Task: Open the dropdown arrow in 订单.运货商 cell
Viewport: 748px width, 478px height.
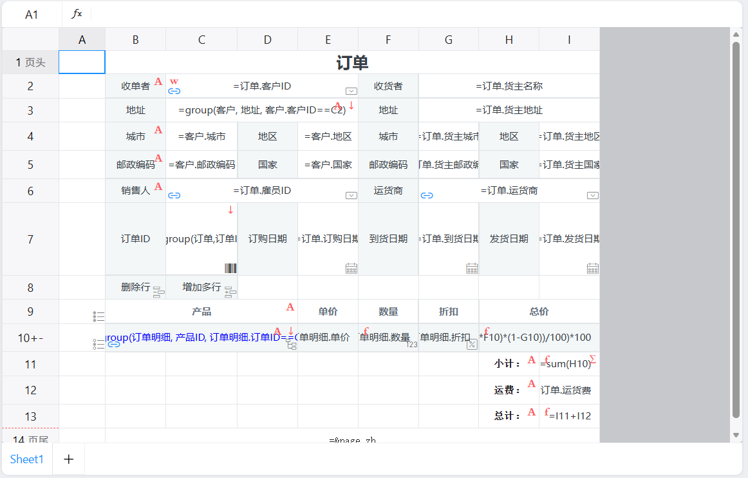Action: [592, 195]
